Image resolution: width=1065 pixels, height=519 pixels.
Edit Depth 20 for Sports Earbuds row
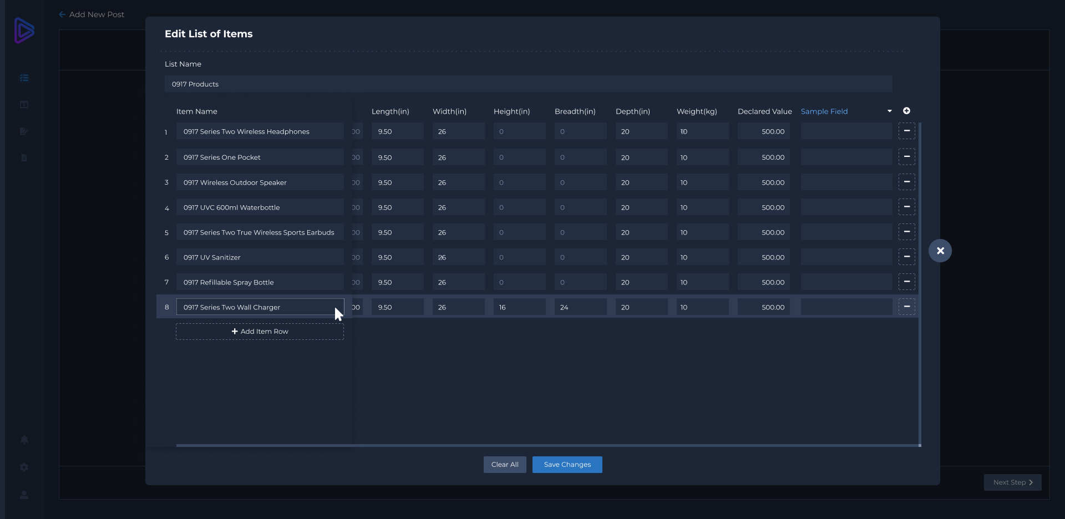coord(641,232)
